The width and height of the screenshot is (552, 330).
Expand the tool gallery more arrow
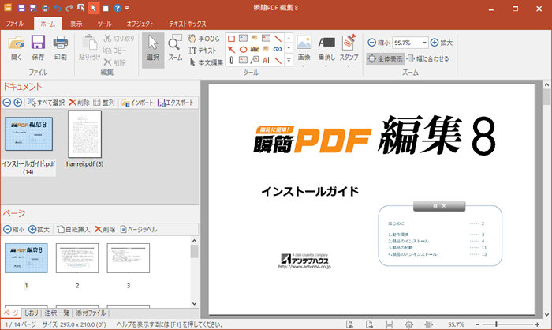pyautogui.click(x=289, y=60)
